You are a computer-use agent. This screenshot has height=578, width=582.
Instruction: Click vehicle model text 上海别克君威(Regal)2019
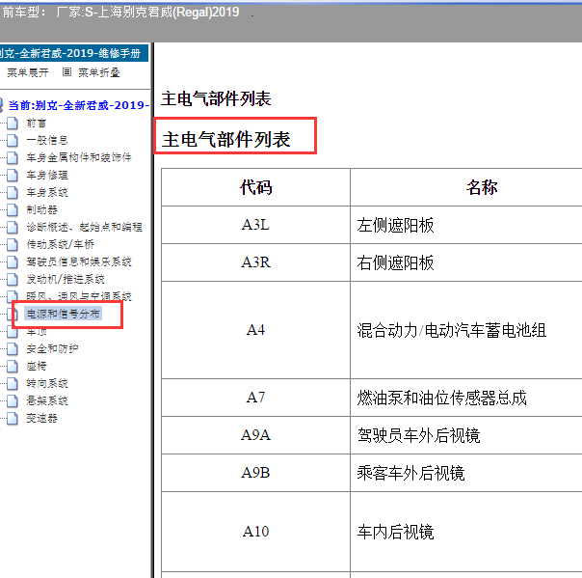pyautogui.click(x=169, y=13)
